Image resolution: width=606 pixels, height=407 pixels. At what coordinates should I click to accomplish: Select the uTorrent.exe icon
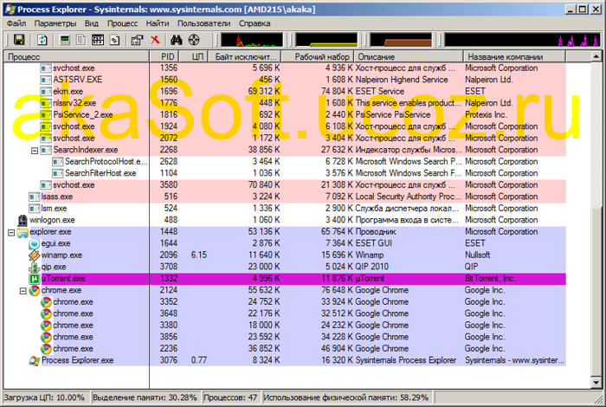pyautogui.click(x=35, y=279)
